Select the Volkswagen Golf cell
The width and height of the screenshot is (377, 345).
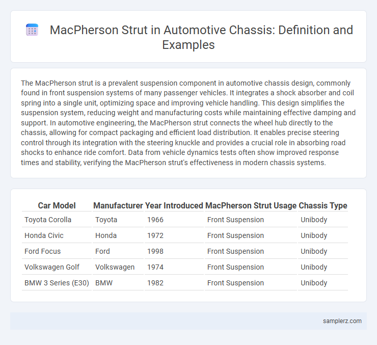click(x=57, y=267)
